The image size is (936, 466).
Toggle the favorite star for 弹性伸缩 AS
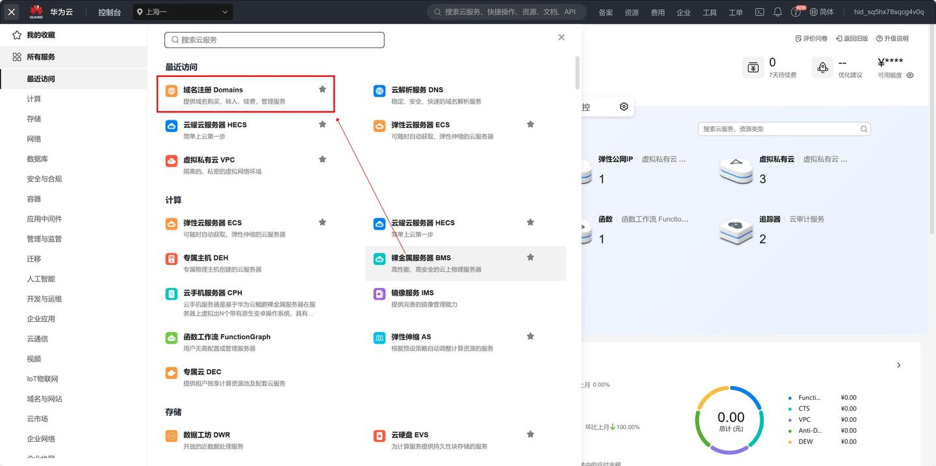[x=530, y=337]
